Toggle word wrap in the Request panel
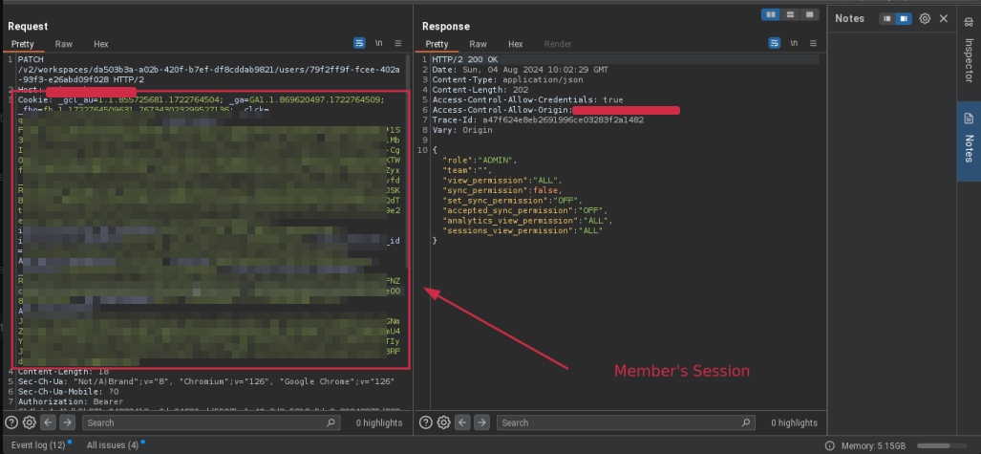981x454 pixels. pos(360,44)
